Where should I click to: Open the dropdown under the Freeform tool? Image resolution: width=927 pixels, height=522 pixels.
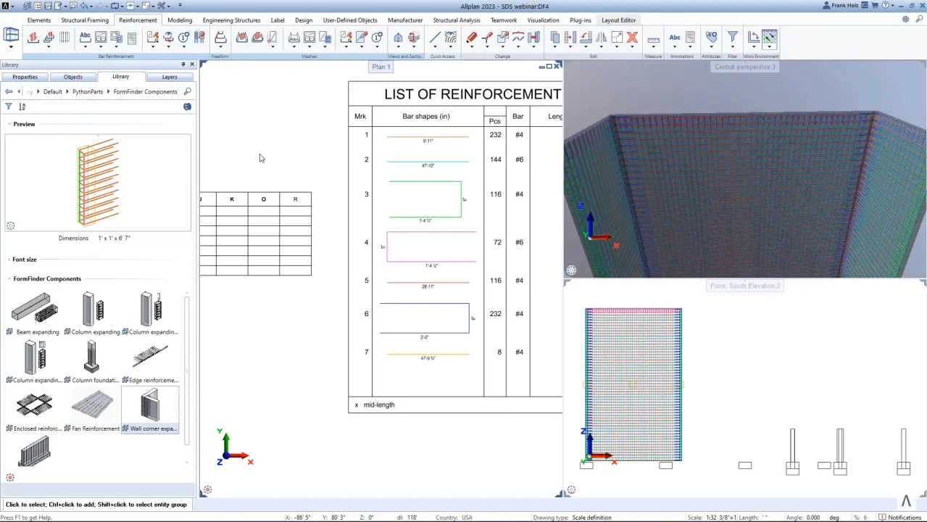click(x=220, y=47)
